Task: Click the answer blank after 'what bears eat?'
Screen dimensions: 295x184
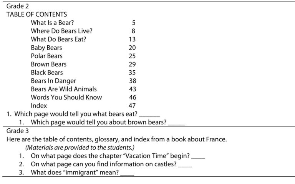Action: tap(149, 115)
